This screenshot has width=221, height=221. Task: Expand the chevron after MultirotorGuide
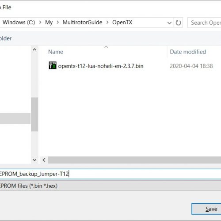[x=107, y=23]
